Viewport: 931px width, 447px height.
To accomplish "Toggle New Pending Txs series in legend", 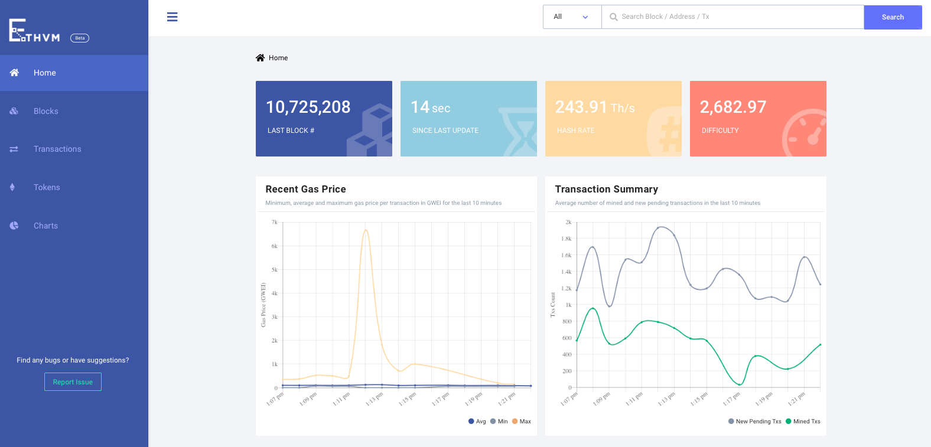I will click(x=754, y=421).
